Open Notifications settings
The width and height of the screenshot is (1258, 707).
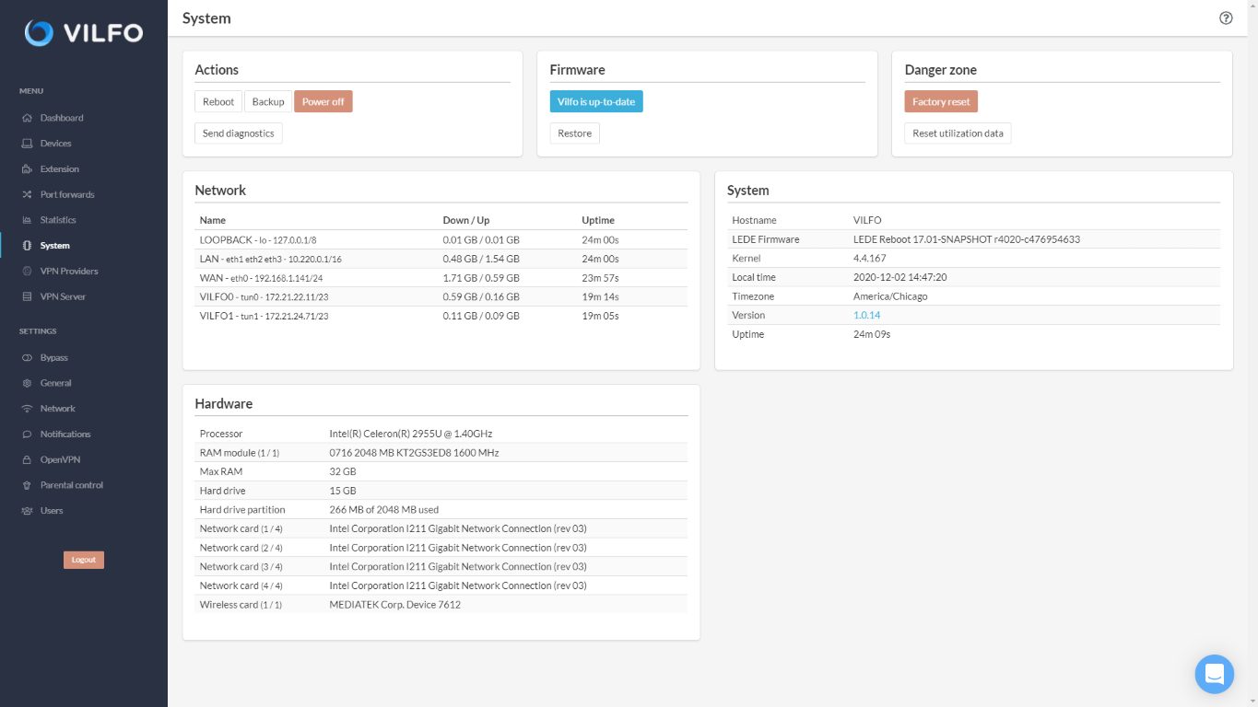coord(65,434)
